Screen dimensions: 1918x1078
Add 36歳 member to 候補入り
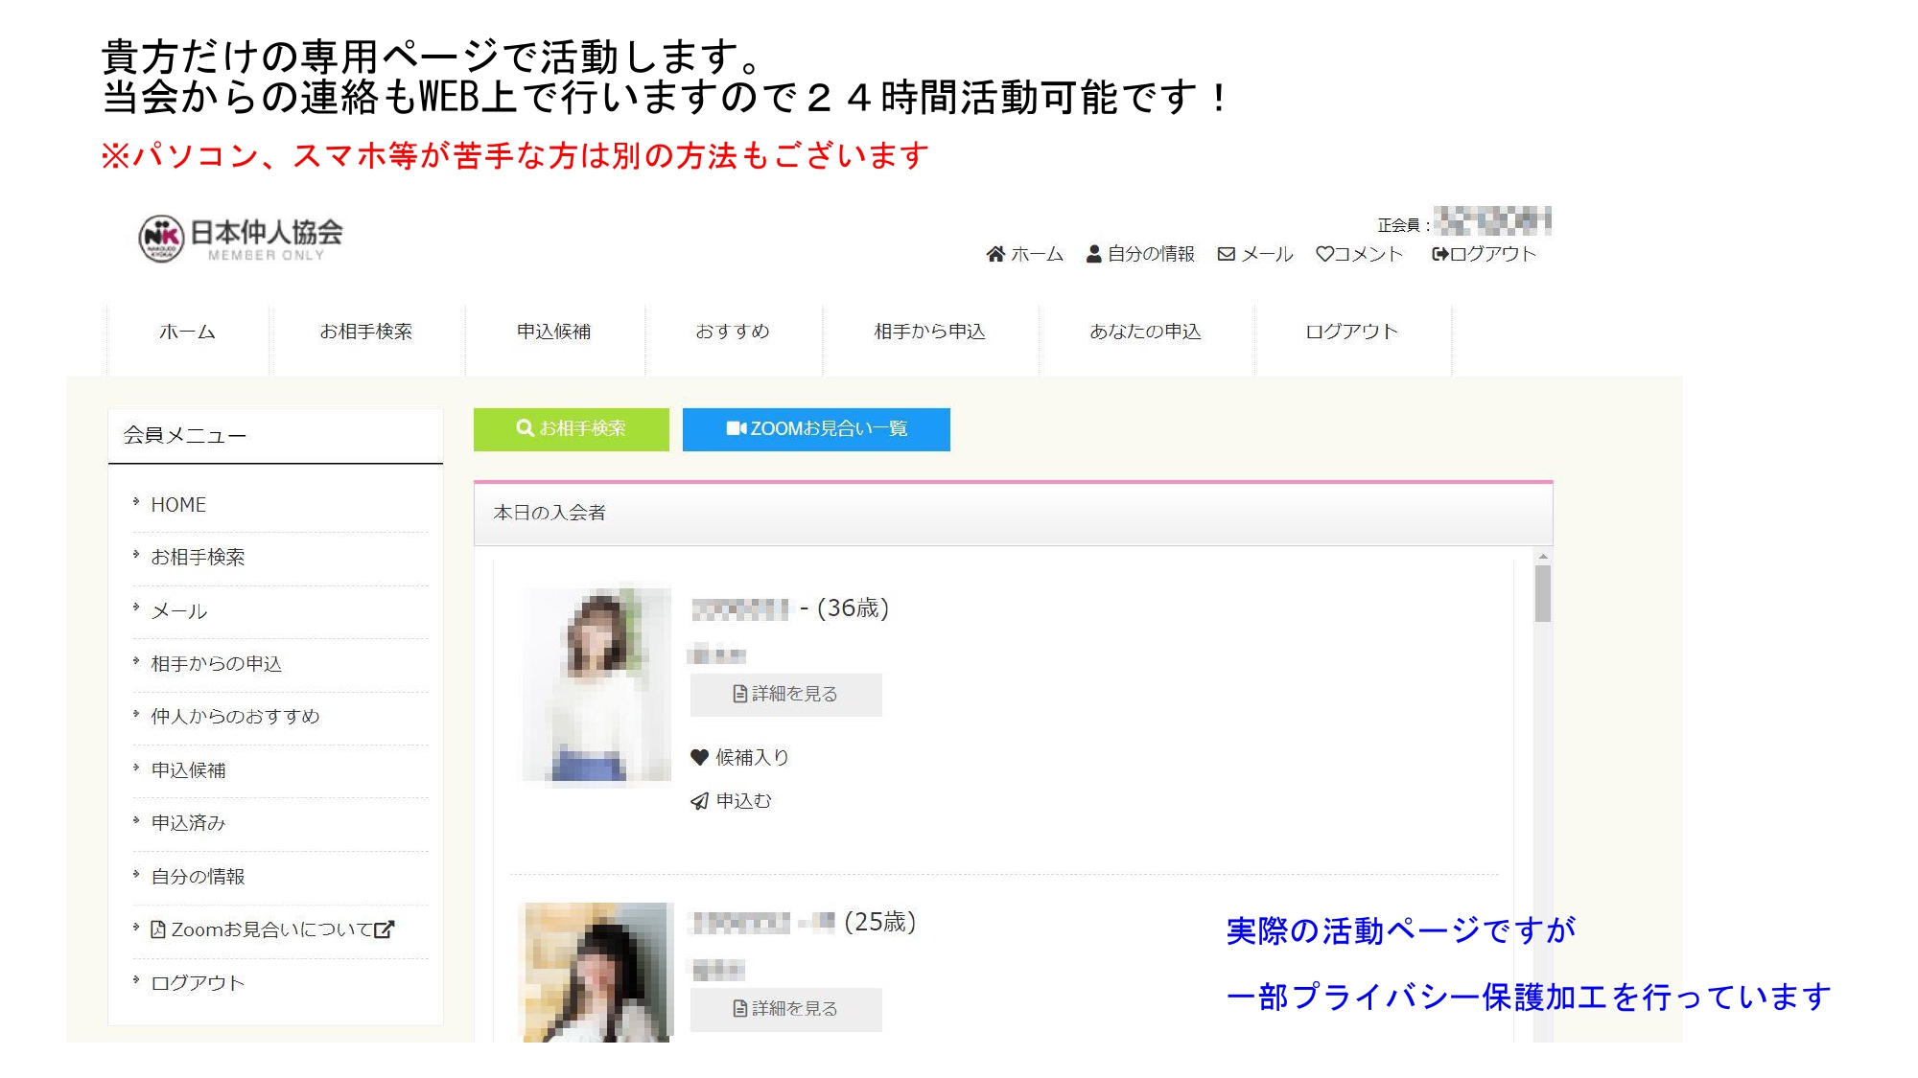point(740,757)
